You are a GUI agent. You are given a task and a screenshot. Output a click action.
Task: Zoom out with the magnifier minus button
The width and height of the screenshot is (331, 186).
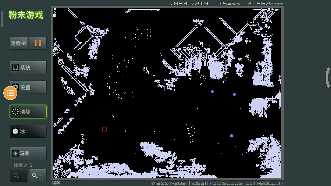click(x=19, y=176)
